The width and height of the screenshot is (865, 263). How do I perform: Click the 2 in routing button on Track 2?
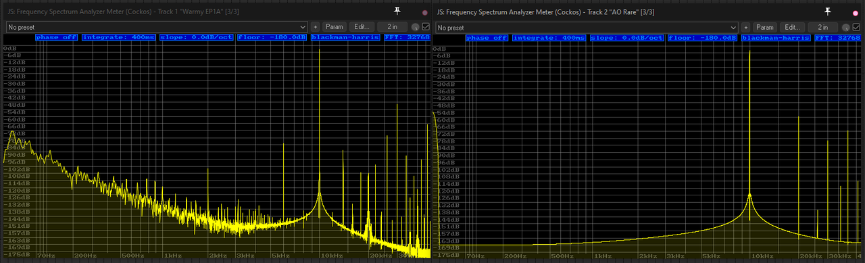pos(822,27)
